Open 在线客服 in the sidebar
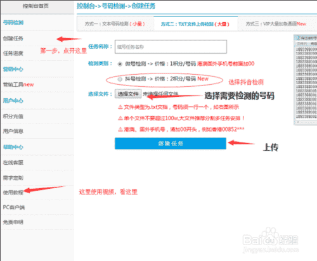The width and height of the screenshot is (317, 261). (13, 162)
